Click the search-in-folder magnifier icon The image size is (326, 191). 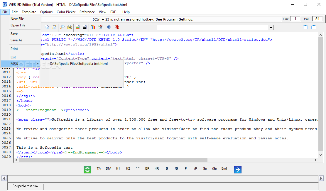click(x=70, y=27)
